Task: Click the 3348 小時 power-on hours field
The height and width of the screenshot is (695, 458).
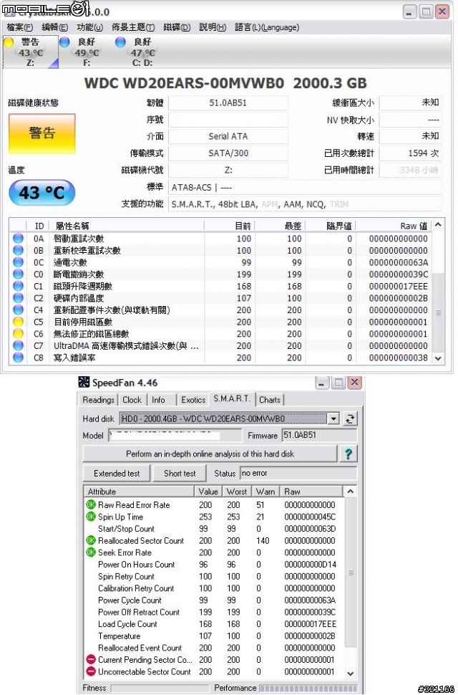Action: point(410,171)
